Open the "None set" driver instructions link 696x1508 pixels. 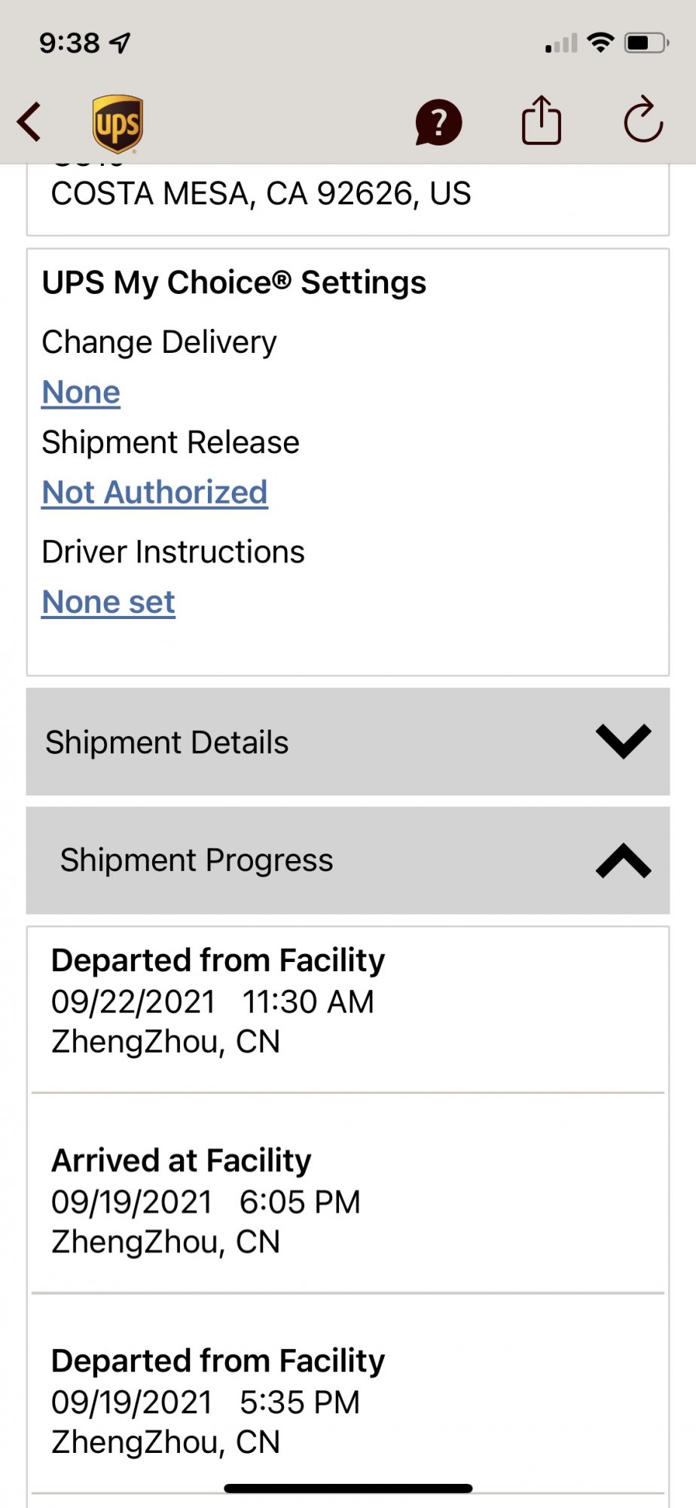(108, 602)
